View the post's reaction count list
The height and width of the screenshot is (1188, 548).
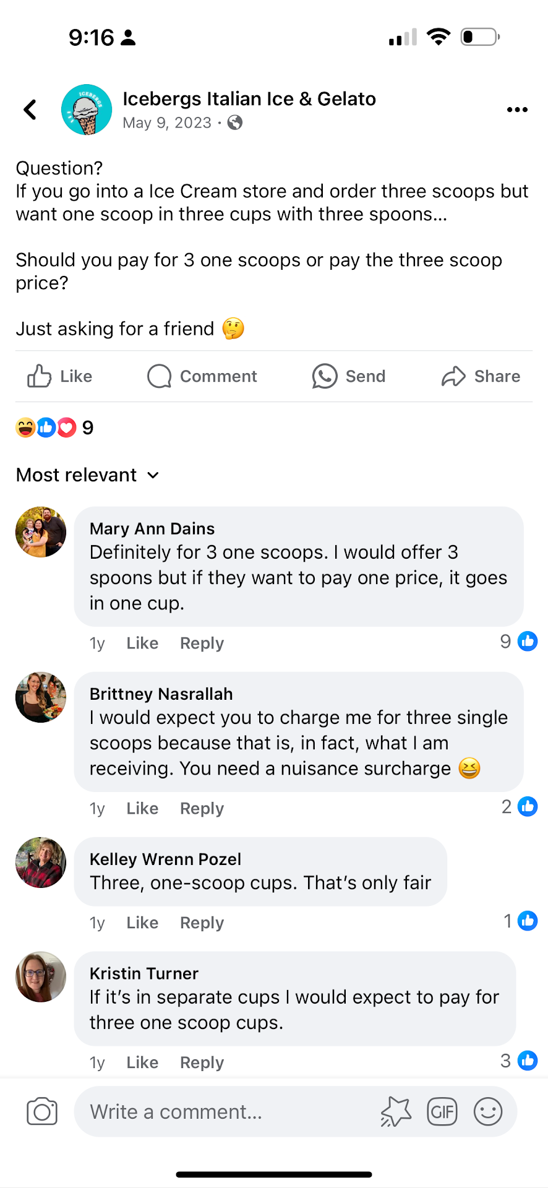click(54, 428)
